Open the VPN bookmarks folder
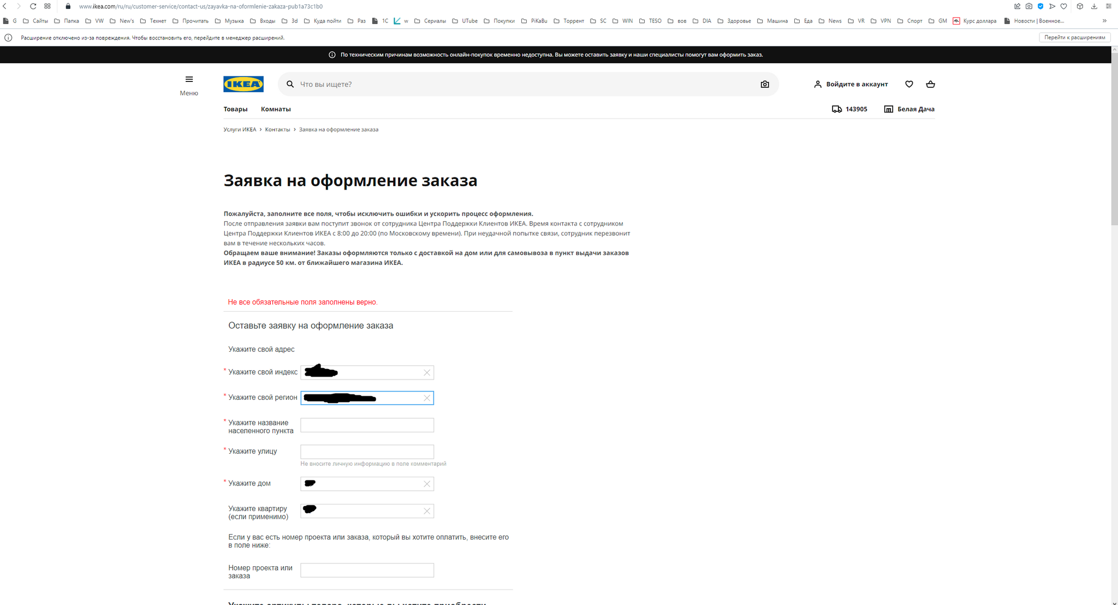 881,21
